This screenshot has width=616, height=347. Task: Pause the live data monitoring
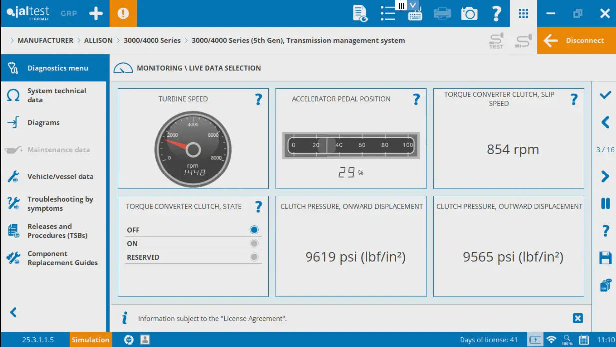click(605, 203)
